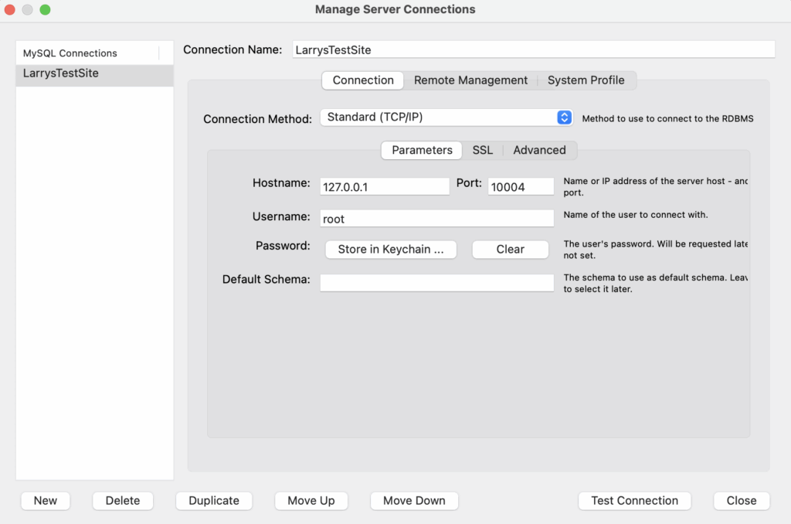The image size is (791, 524).
Task: Open the SSL parameters tab
Action: [x=482, y=150]
